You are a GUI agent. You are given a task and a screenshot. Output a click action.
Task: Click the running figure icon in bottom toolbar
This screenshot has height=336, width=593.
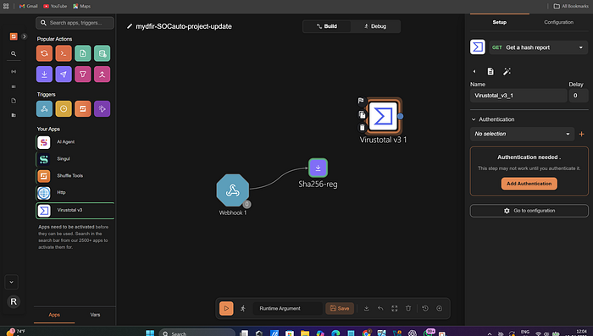[243, 308]
